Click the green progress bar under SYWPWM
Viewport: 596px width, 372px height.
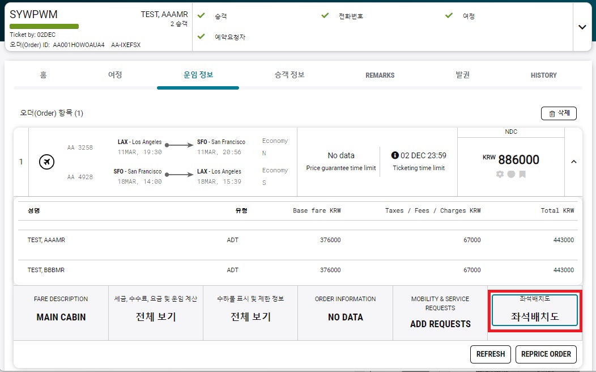[x=44, y=27]
